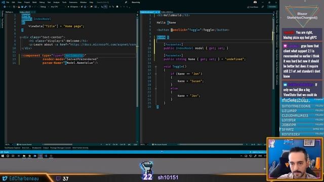
Task: Click the toolbar bookmark icon
Action: pyautogui.click(x=117, y=7)
